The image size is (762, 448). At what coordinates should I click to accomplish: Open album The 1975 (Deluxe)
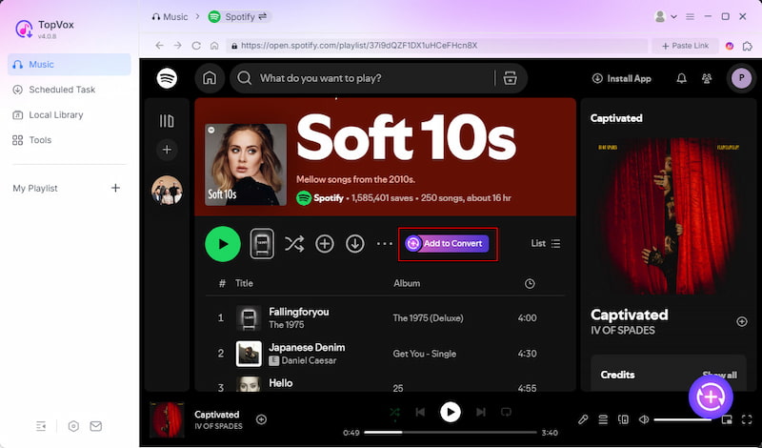(x=428, y=318)
